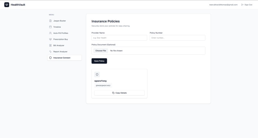Image resolution: width=258 pixels, height=138 pixels.
Task: Select Bill Analyzer from the menu
Action: coord(65,45)
